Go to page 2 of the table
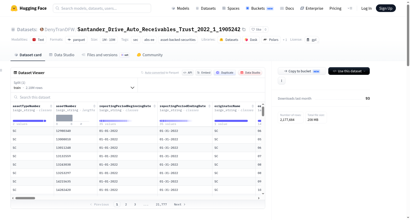Viewport: 410px width, 220px height. [126, 204]
